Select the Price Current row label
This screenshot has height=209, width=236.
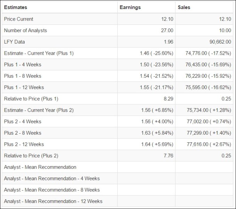(x=18, y=19)
